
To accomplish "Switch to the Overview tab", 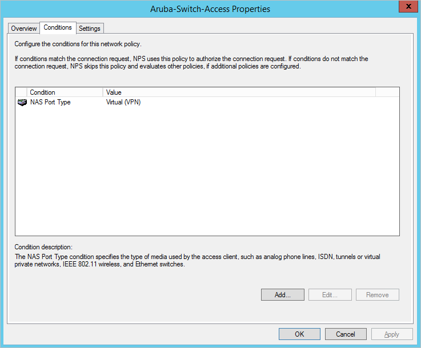I will pyautogui.click(x=24, y=29).
